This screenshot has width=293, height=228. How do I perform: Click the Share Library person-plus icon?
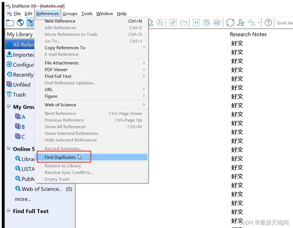click(x=241, y=22)
